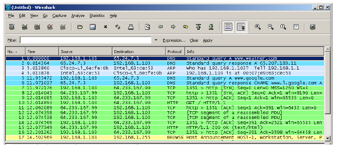Click the packet list scroll down arrow

(x=327, y=138)
